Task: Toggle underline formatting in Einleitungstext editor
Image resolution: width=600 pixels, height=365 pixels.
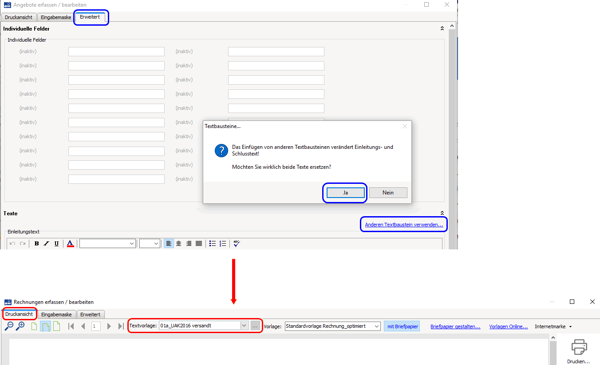Action: [56, 244]
